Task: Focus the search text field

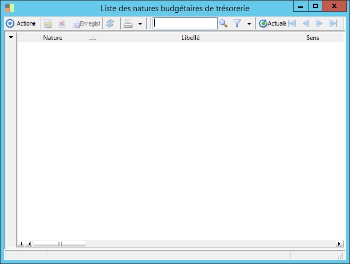Action: tap(185, 23)
